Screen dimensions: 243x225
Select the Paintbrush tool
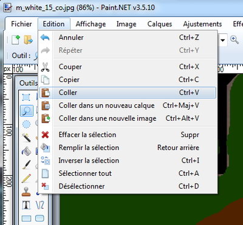[x=26, y=165]
